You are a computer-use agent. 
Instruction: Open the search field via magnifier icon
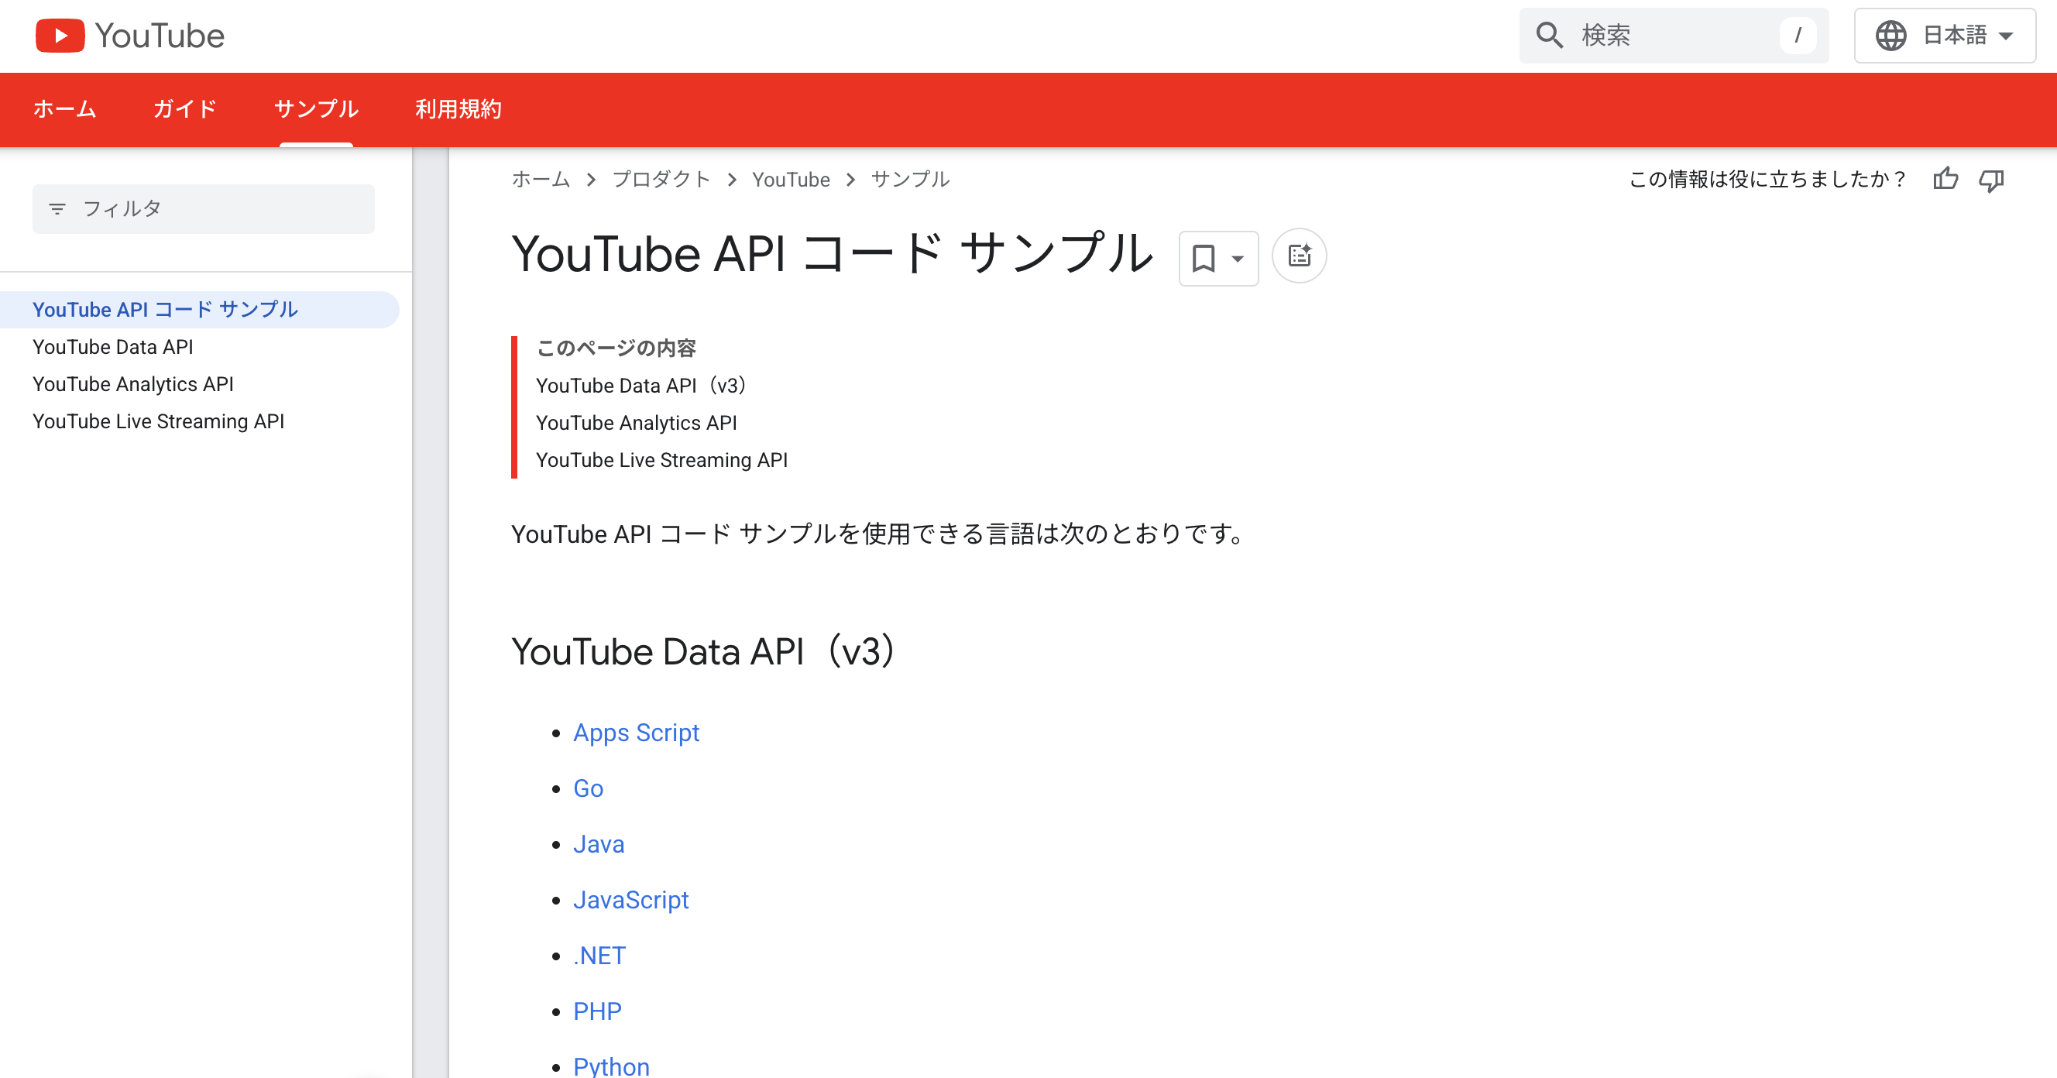click(1549, 35)
